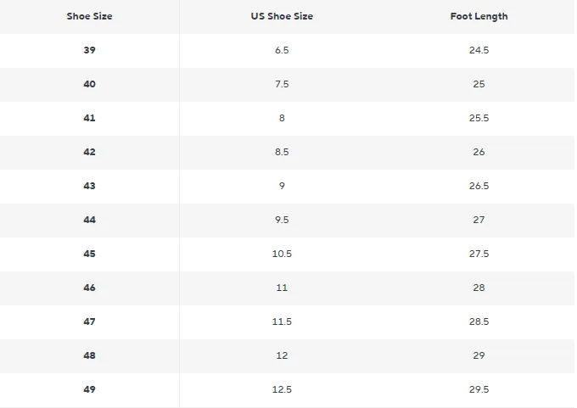
Task: Click shoe size 41 row label
Action: point(90,118)
